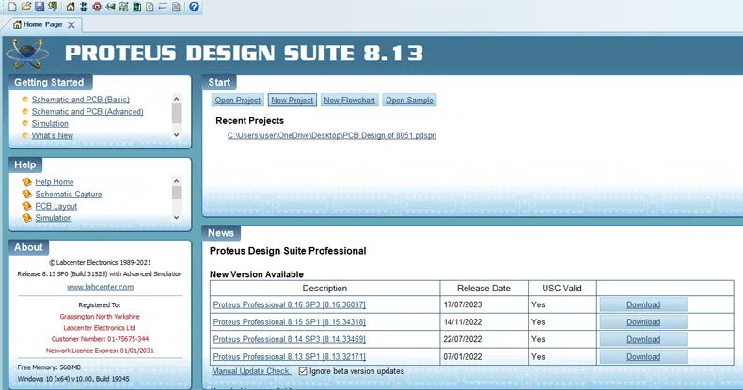The height and width of the screenshot is (390, 743).
Task: Open Bill of Materials dollar-sign icon
Action: click(x=150, y=7)
